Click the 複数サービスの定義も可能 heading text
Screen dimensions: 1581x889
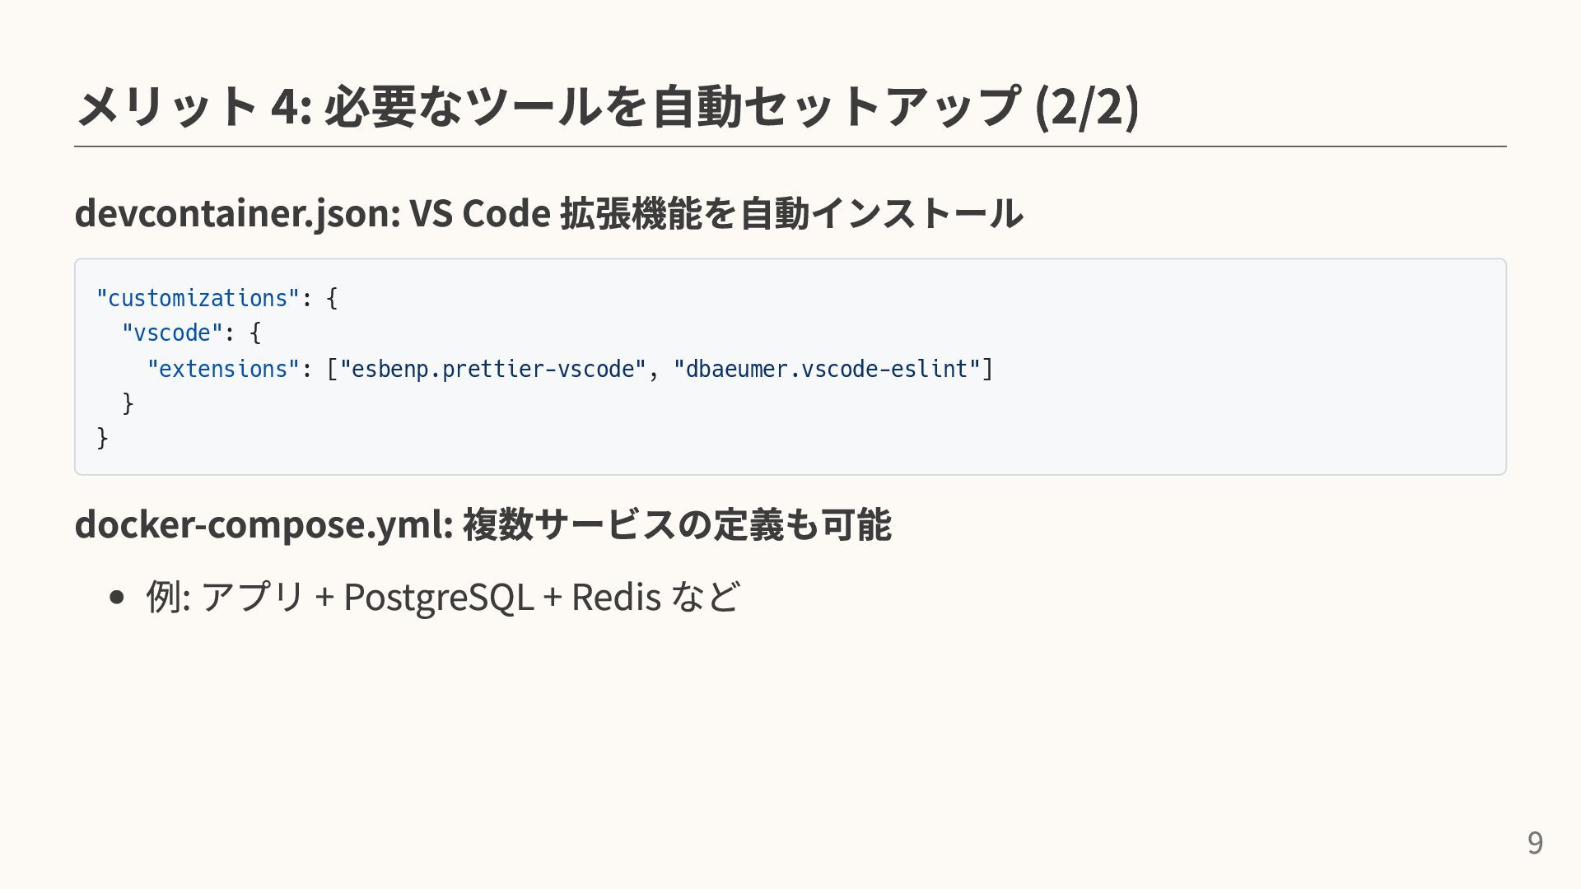pos(677,524)
